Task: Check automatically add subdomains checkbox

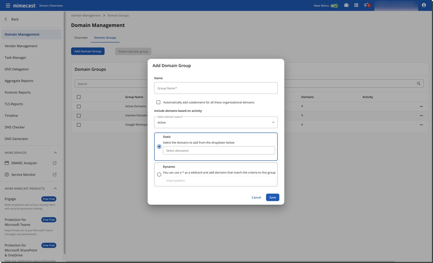Action: pyautogui.click(x=158, y=102)
